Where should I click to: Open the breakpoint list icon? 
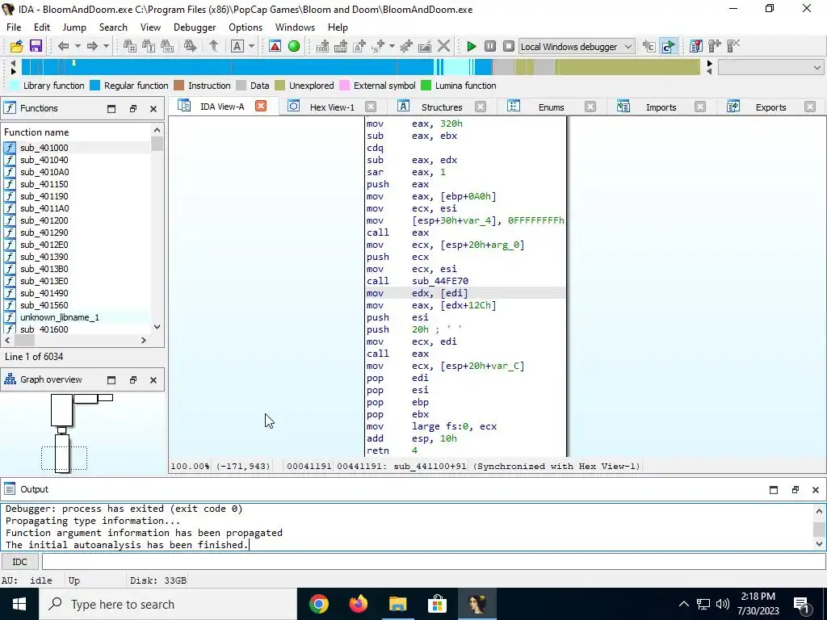click(x=695, y=46)
